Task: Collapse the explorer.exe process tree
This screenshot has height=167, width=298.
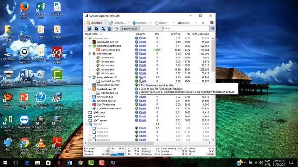Action: pyautogui.click(x=86, y=38)
